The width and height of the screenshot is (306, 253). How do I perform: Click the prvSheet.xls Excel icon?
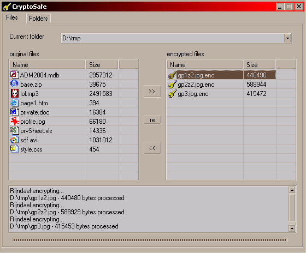click(x=14, y=130)
